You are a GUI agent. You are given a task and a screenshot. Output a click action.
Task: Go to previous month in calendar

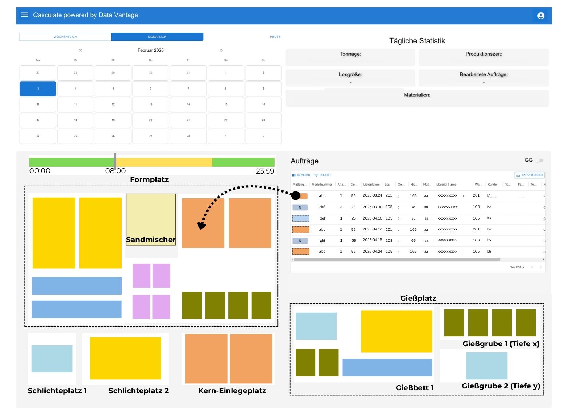(x=80, y=50)
